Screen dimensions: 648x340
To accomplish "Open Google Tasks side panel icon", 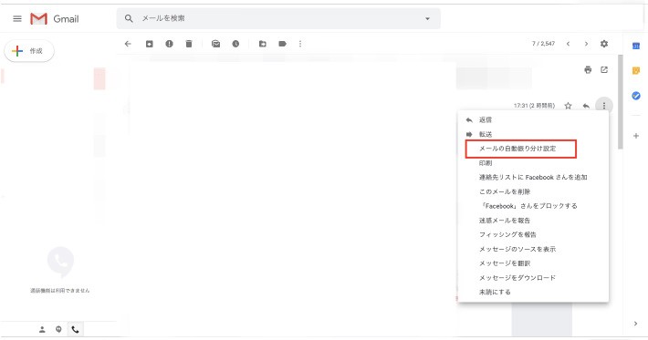I will pos(636,96).
